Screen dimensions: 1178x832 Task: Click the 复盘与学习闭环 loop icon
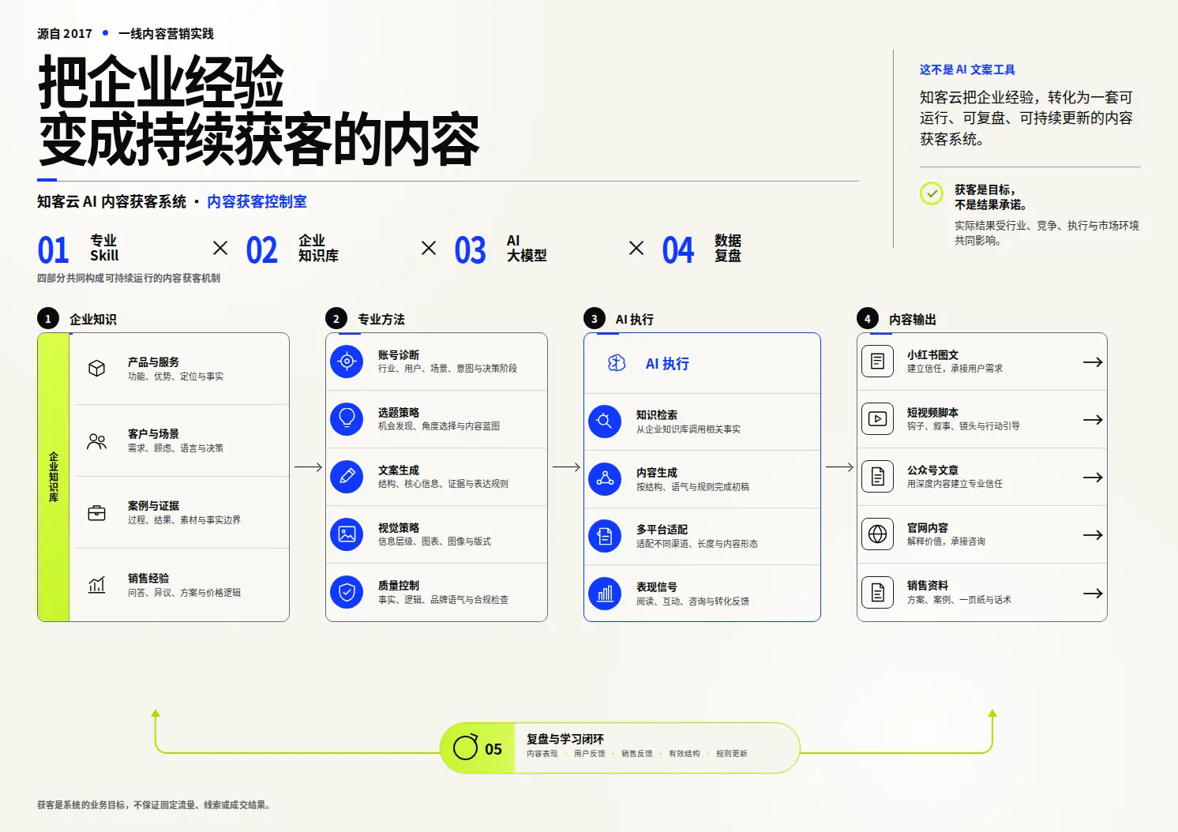tap(466, 747)
